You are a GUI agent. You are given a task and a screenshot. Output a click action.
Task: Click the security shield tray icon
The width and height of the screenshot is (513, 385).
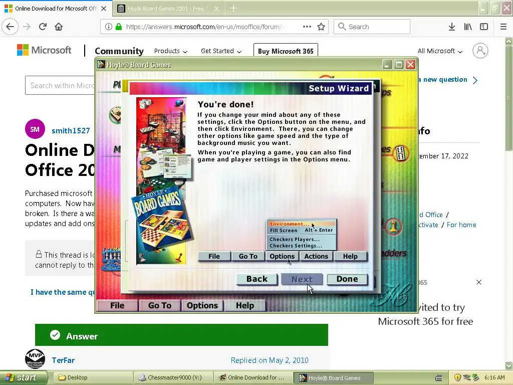click(x=457, y=377)
